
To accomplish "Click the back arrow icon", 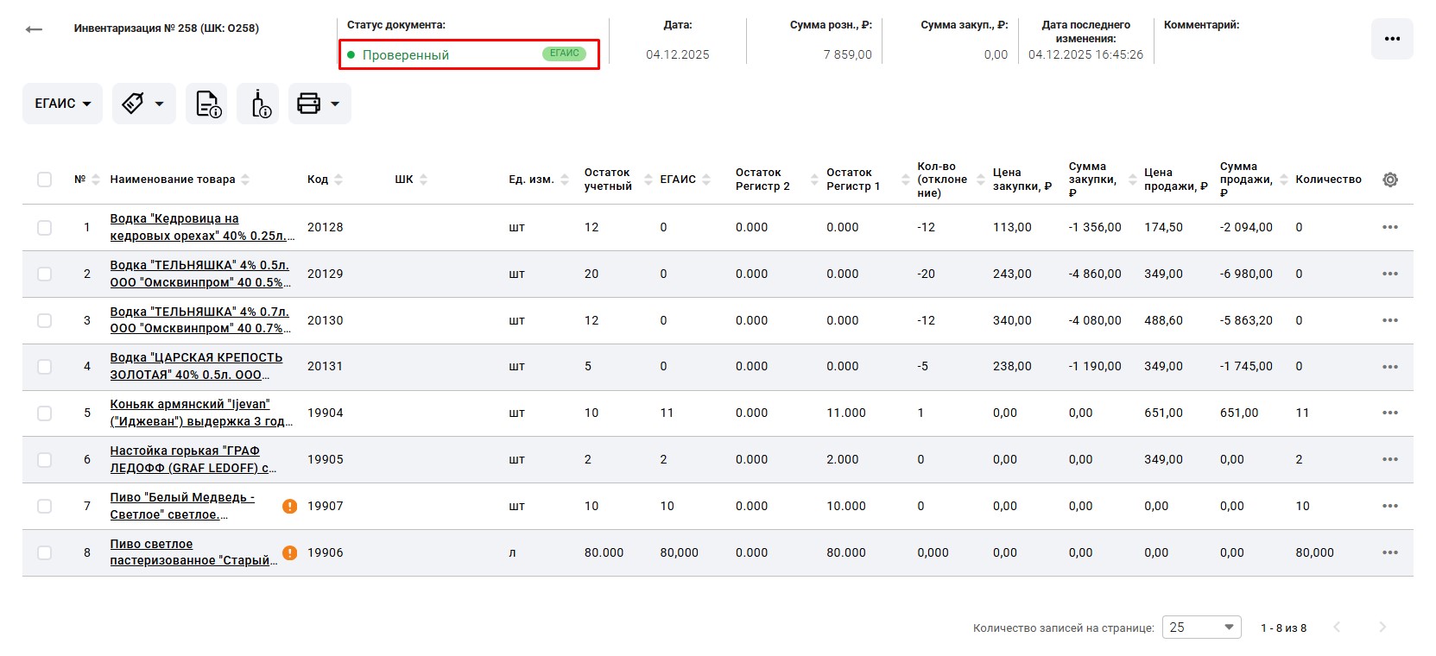I will tap(34, 29).
